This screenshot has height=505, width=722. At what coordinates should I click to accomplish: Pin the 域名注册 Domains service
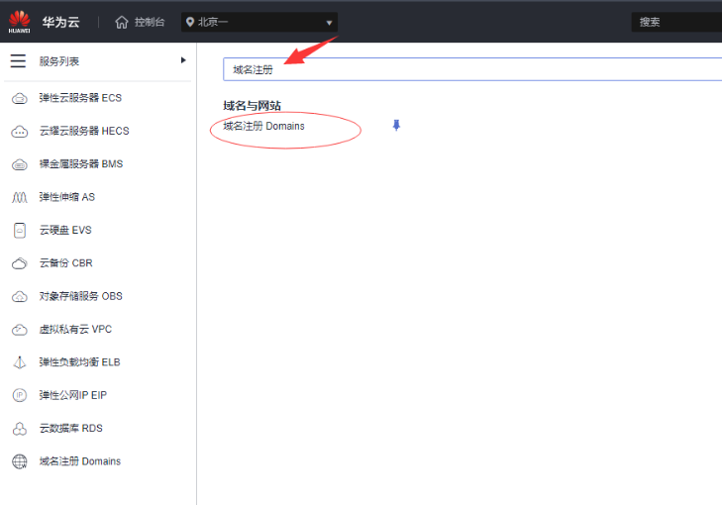396,125
